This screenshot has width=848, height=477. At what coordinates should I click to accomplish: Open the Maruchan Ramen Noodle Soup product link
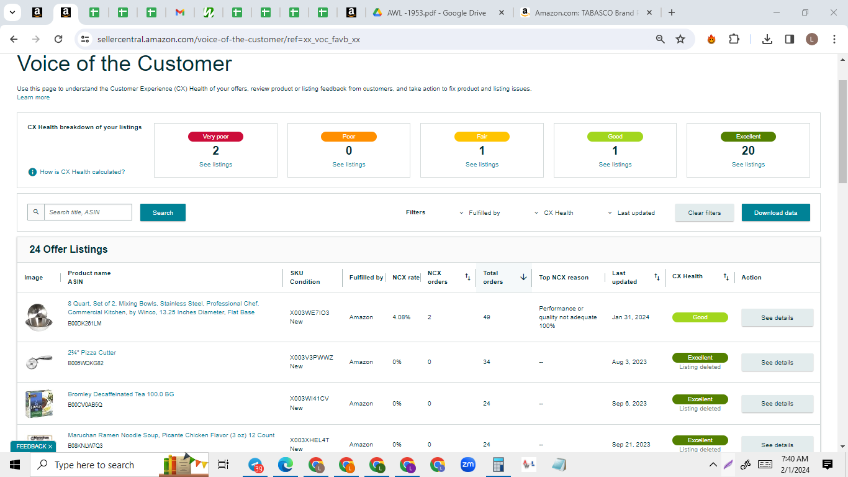click(171, 435)
